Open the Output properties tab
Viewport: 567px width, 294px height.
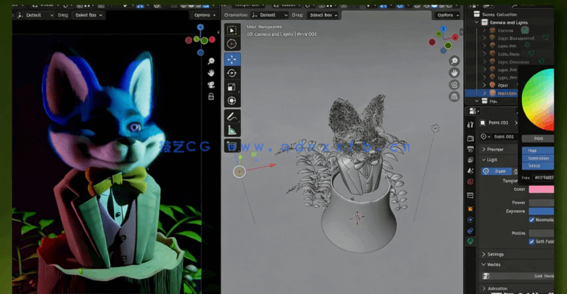click(470, 149)
